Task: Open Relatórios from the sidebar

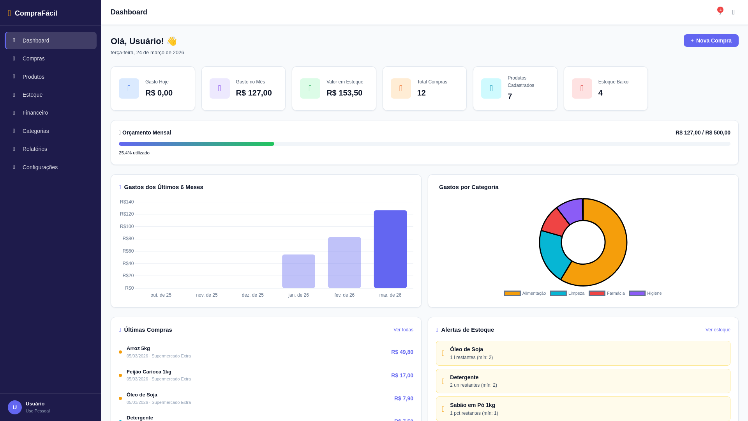Action: coord(35,149)
